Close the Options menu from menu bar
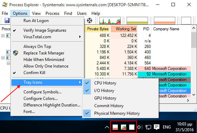197x133 pixels. [x=20, y=13]
